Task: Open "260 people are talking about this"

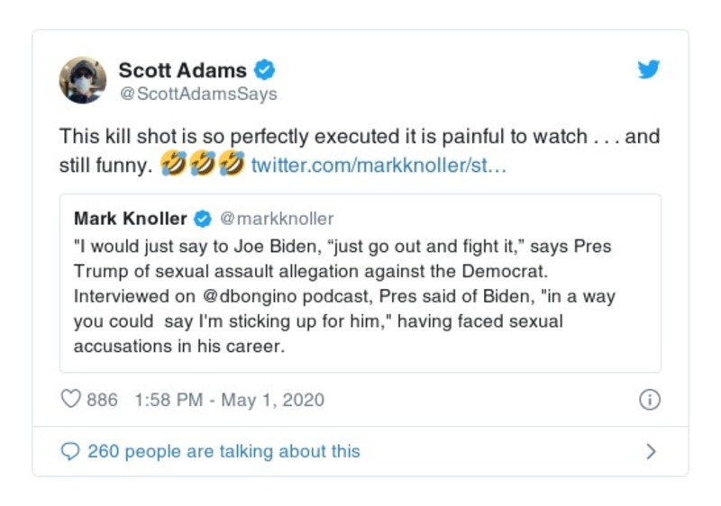Action: 224,451
